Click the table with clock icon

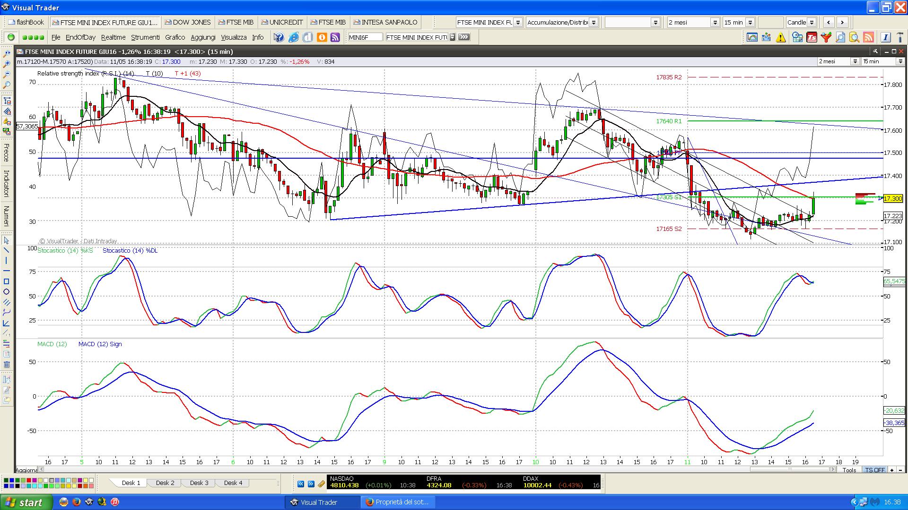tap(798, 37)
